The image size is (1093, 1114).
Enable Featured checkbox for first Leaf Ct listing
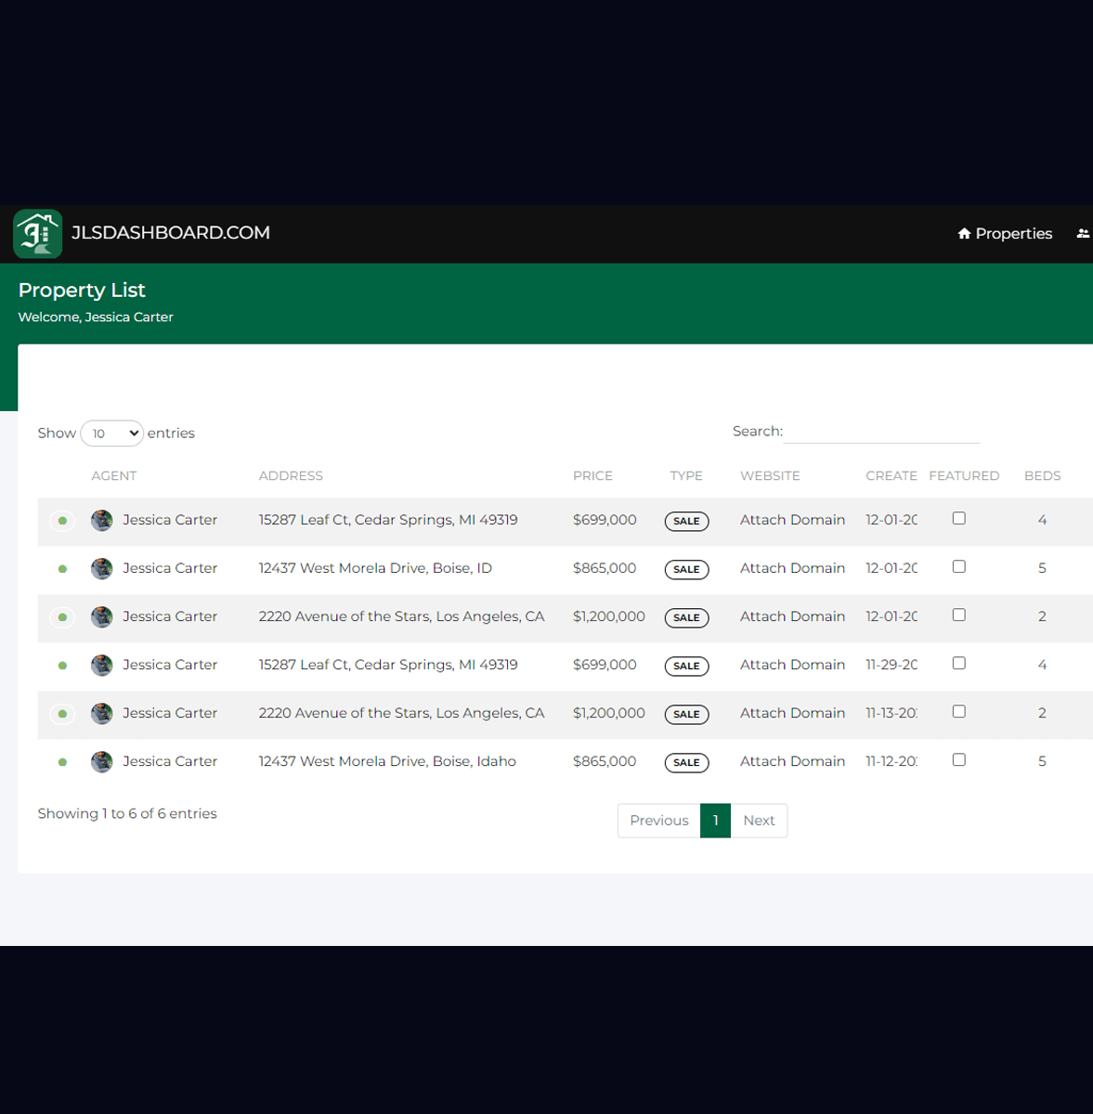coord(958,519)
